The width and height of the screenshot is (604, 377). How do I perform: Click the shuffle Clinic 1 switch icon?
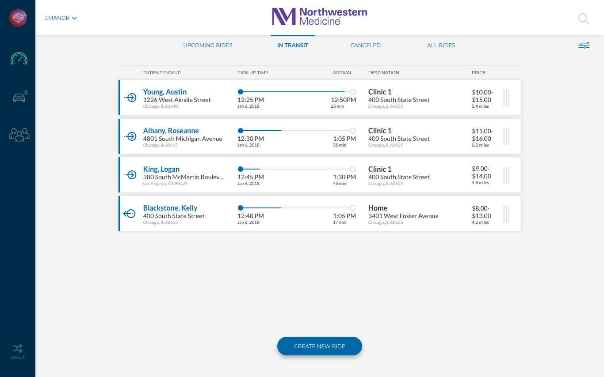click(18, 348)
